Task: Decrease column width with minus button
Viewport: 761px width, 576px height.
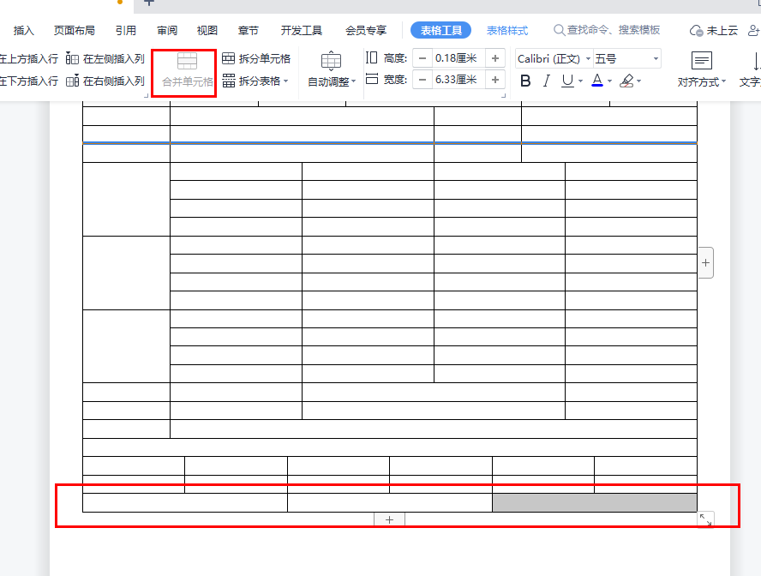Action: 422,80
